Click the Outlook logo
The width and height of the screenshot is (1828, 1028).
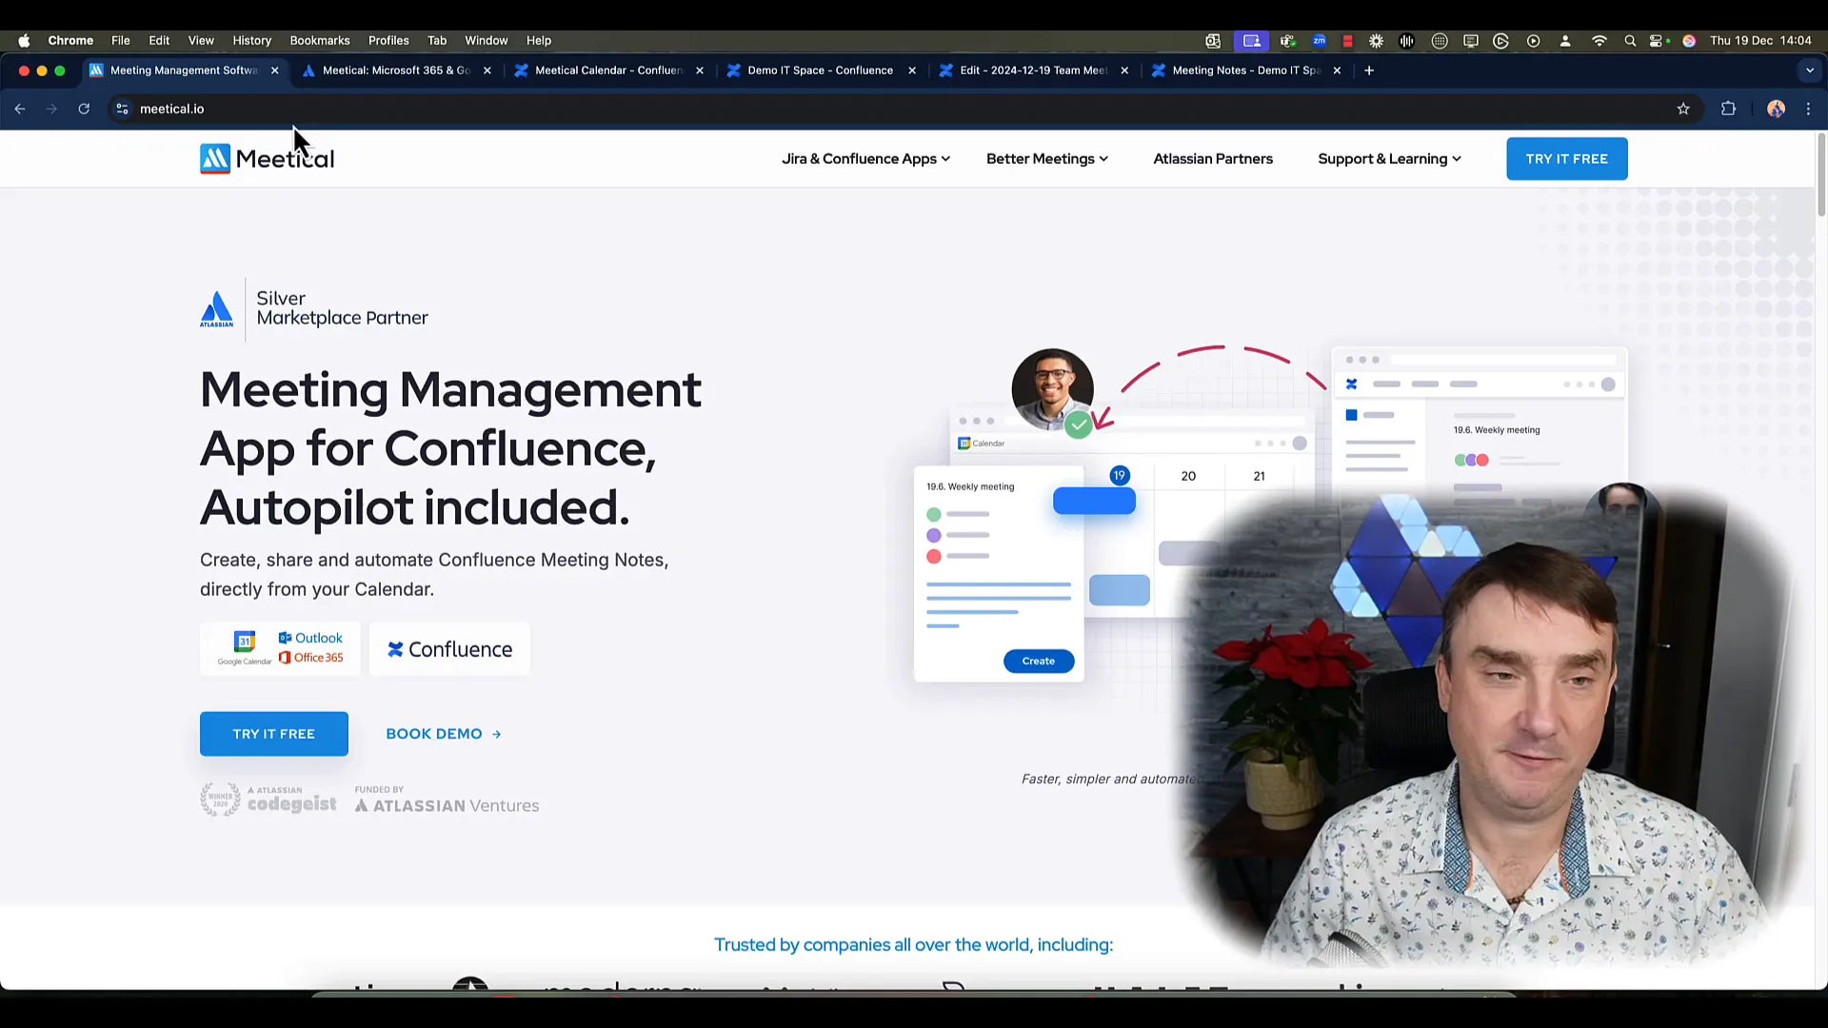[310, 638]
